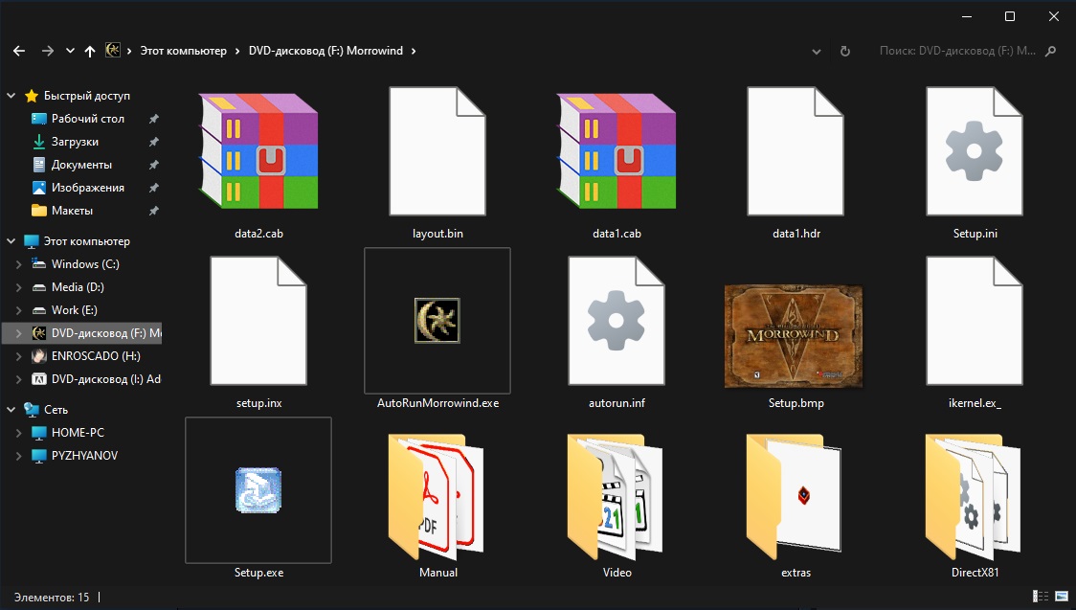Open DVD-дисковод (I:) drive in sidebar
Screen dimensions: 1076x610
(105, 379)
